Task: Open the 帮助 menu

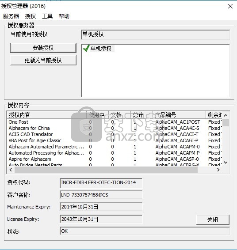Action: (64, 16)
